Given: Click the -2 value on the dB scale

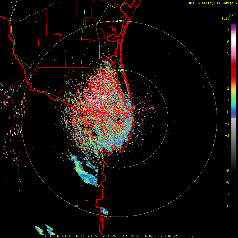Looking at the screenshot, I should 227,136.
